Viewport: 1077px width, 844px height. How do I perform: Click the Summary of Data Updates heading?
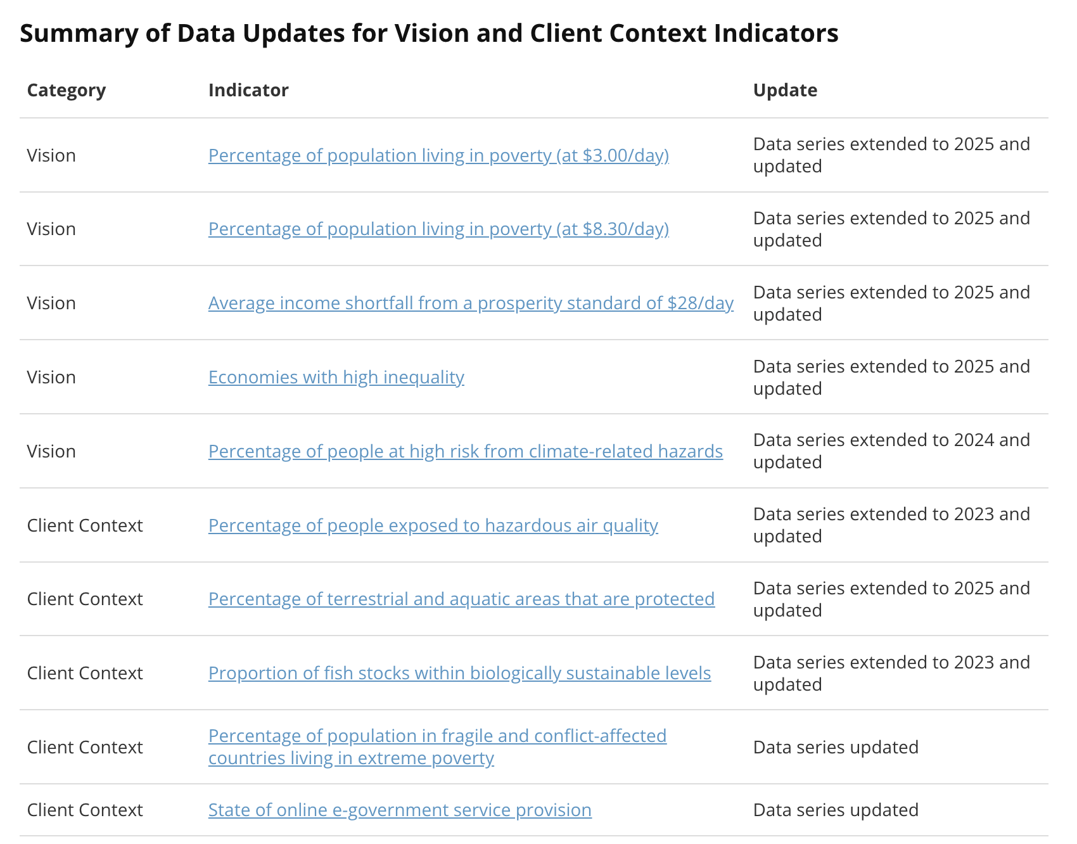pos(429,33)
